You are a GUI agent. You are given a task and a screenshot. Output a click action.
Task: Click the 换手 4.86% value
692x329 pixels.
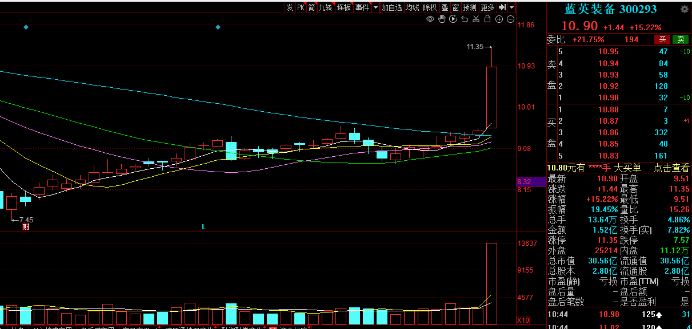(x=678, y=220)
